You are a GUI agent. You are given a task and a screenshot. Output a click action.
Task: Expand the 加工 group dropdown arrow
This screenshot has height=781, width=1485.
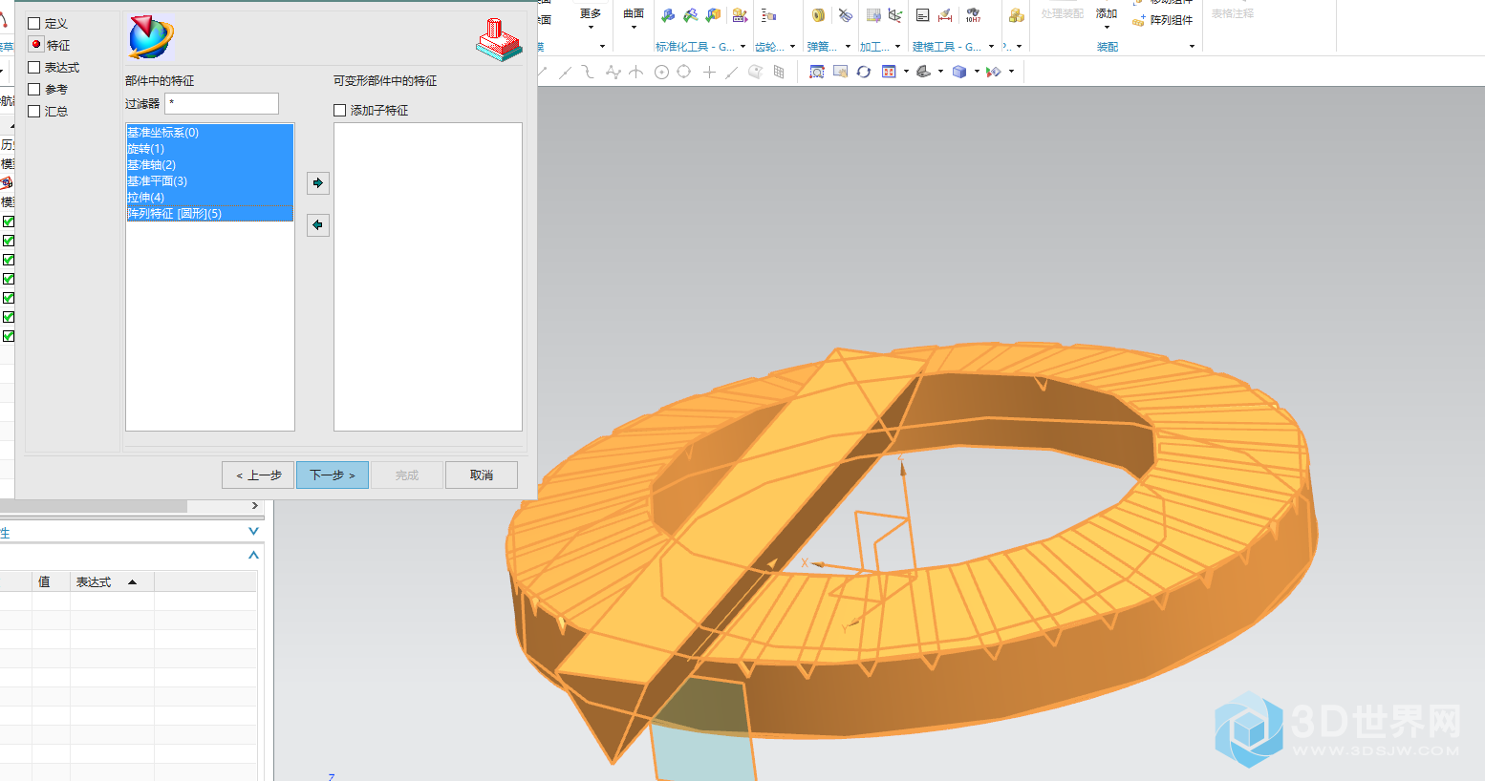click(x=897, y=47)
